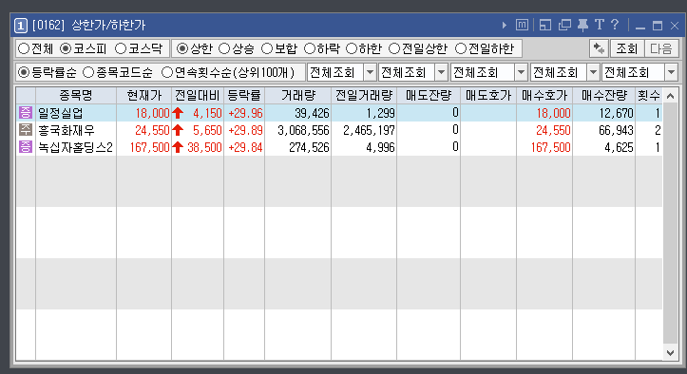Click the 거래량 column header
This screenshot has width=687, height=374.
click(298, 96)
